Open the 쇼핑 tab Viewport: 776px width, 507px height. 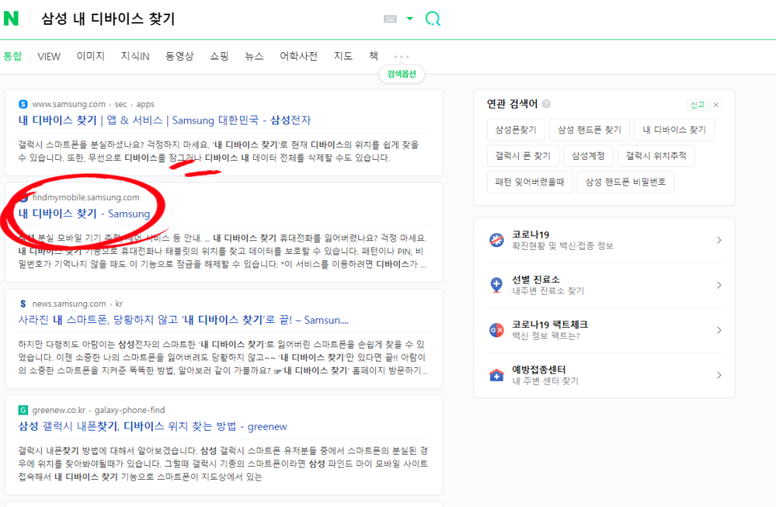[219, 56]
